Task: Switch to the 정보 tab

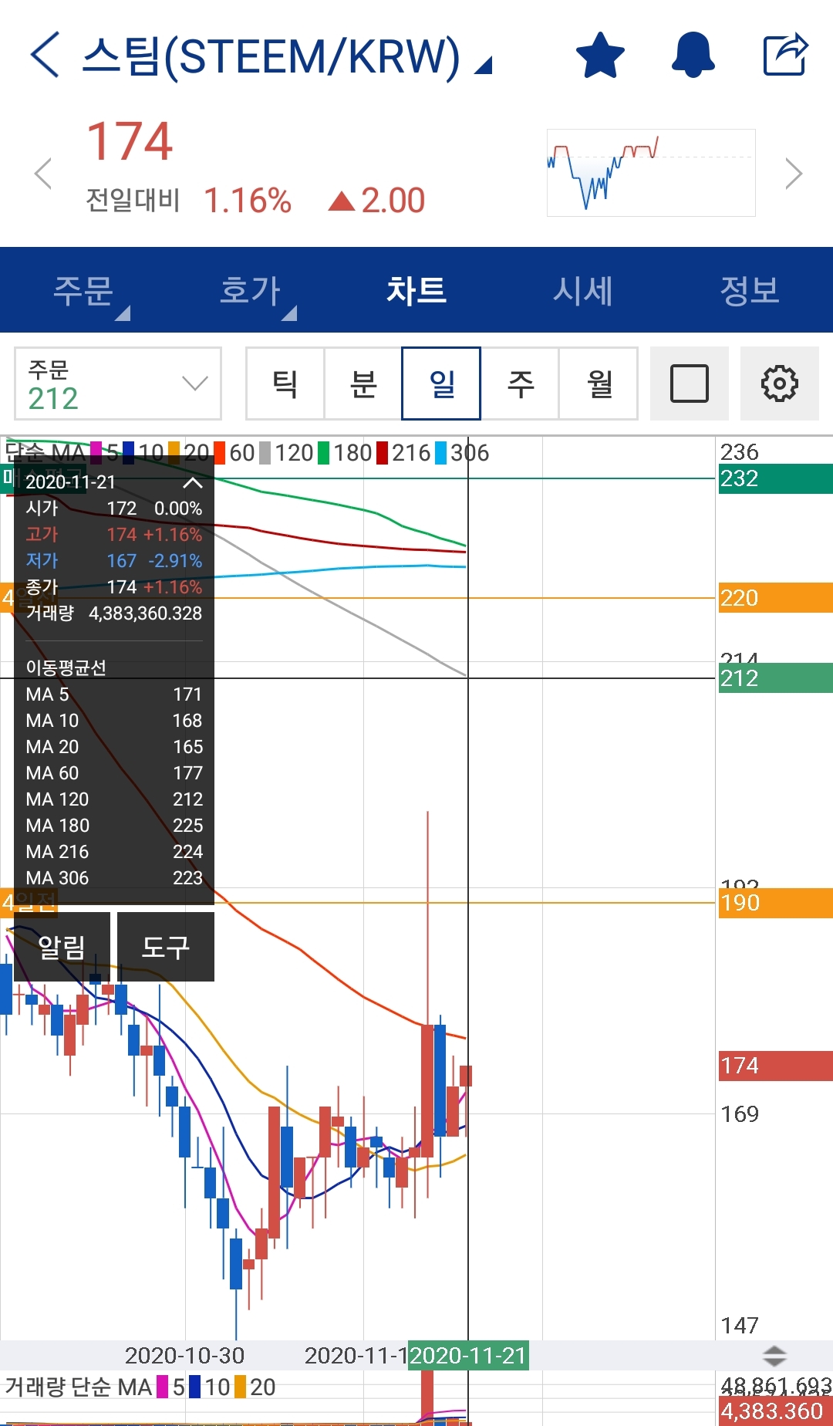Action: tap(750, 291)
